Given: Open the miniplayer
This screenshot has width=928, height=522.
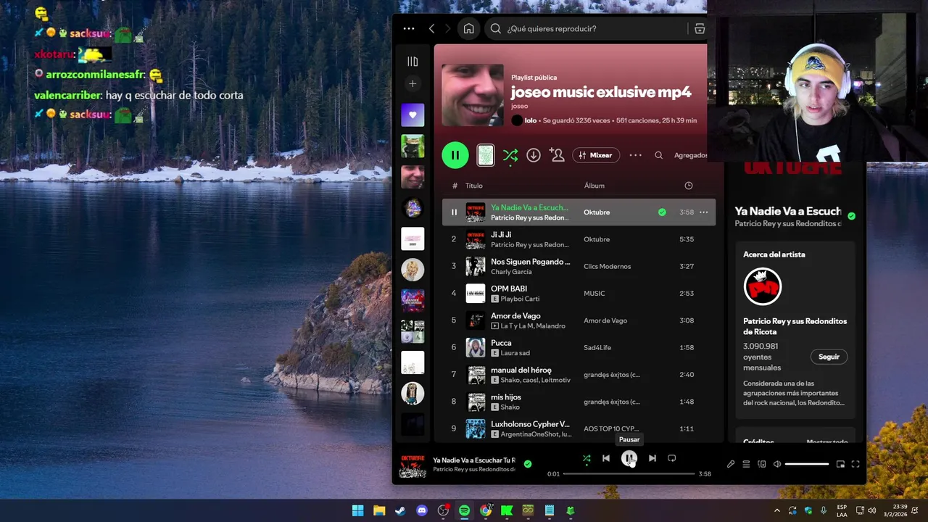Looking at the screenshot, I should pos(840,464).
